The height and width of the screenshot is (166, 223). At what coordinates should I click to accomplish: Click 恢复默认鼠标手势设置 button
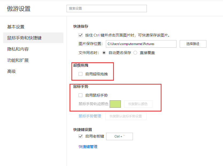(x=126, y=116)
